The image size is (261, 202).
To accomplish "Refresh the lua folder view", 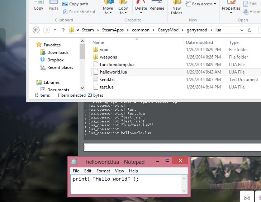I will coord(250,30).
